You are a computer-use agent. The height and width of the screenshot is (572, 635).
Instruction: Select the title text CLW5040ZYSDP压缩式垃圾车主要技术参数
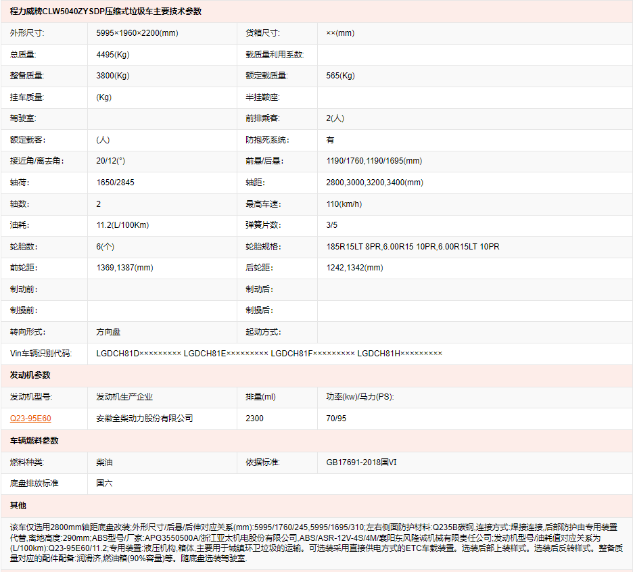click(122, 11)
